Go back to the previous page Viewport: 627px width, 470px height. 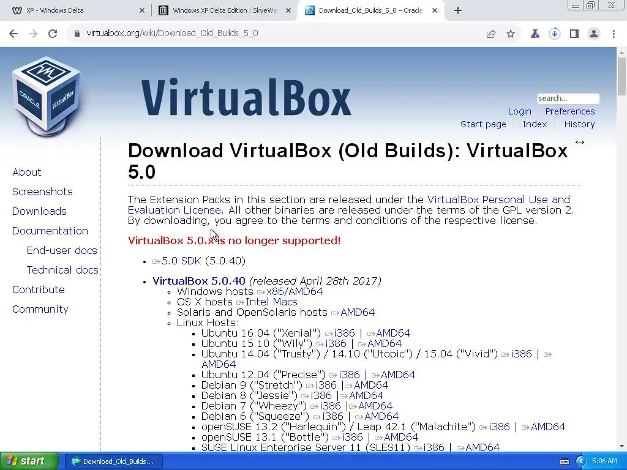tap(13, 34)
